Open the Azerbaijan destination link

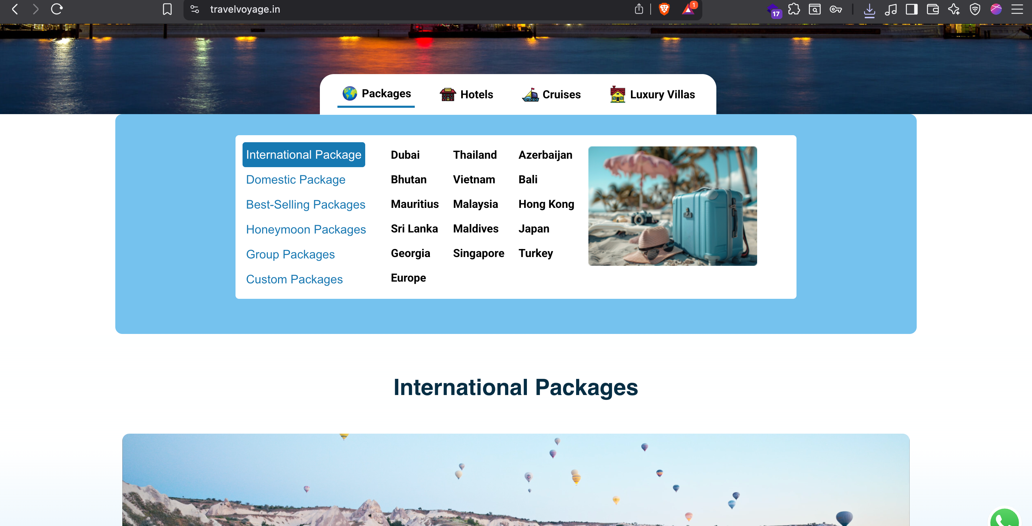pos(545,155)
